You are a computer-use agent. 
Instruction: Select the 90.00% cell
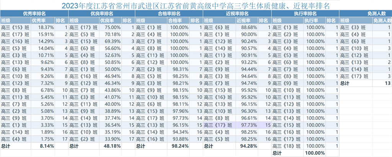coord(247,35)
